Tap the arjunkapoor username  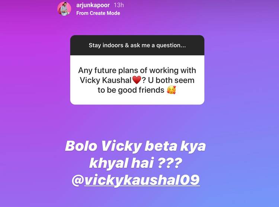tap(93, 5)
